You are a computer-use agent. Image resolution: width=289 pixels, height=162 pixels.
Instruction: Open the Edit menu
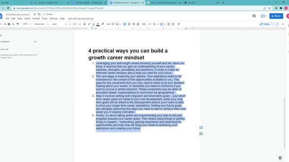click(x=13, y=18)
